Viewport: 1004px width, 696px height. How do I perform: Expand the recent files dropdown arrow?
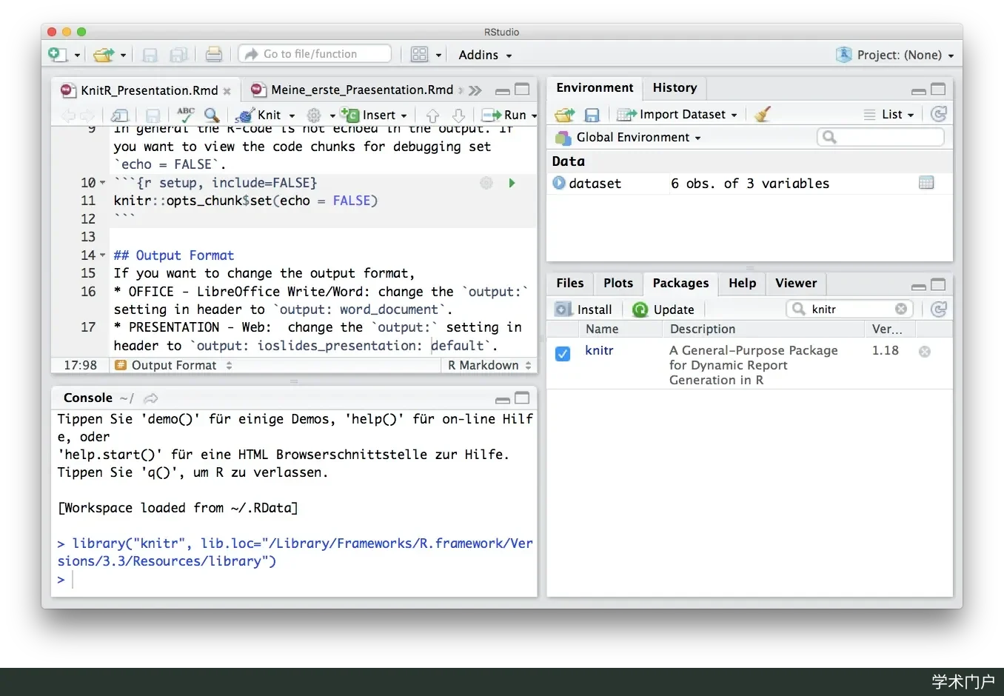click(123, 55)
